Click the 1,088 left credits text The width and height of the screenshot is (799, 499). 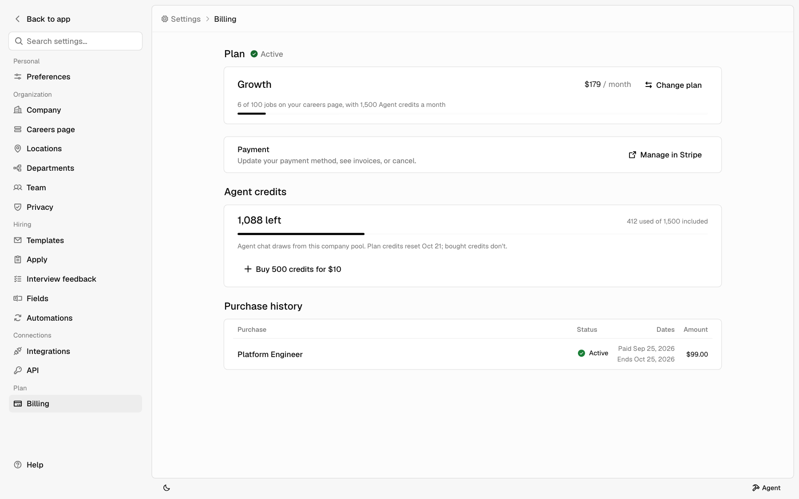point(259,220)
